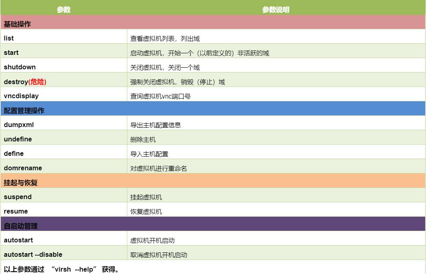Click the 'start' command cell
This screenshot has width=426, height=274.
64,51
